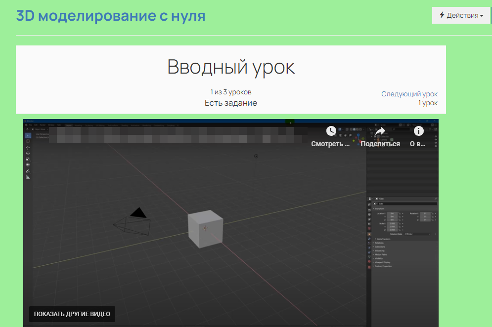Select Blender's Measure ruler tool in video
The height and width of the screenshot is (327, 492).
(28, 177)
